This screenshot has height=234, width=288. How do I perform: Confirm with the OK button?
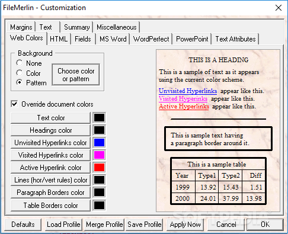tap(265, 225)
